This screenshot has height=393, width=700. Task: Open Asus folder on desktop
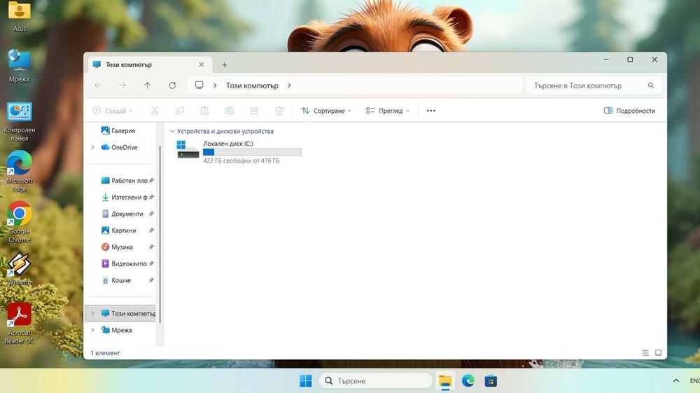19,16
